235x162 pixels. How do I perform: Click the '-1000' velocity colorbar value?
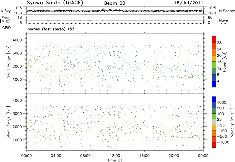coord(223,142)
